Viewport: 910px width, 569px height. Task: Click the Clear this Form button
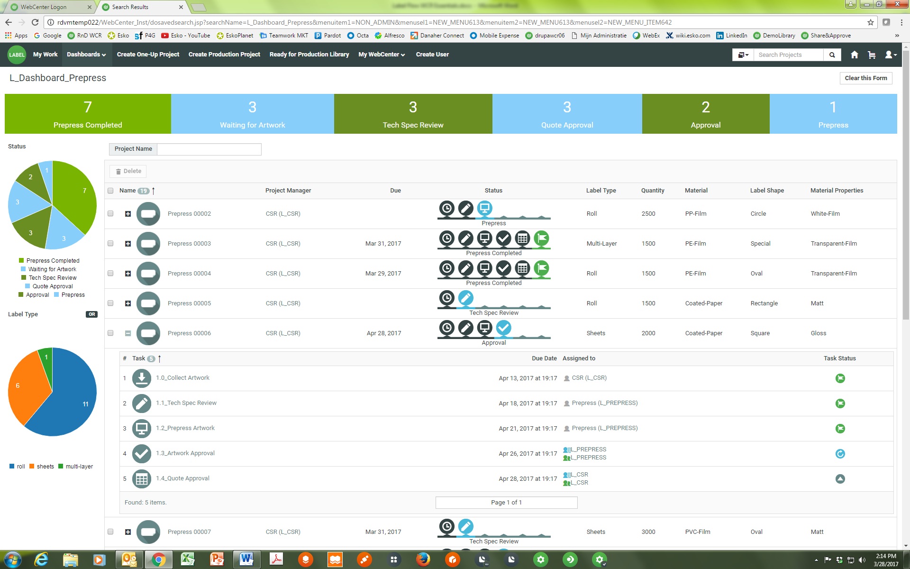865,78
